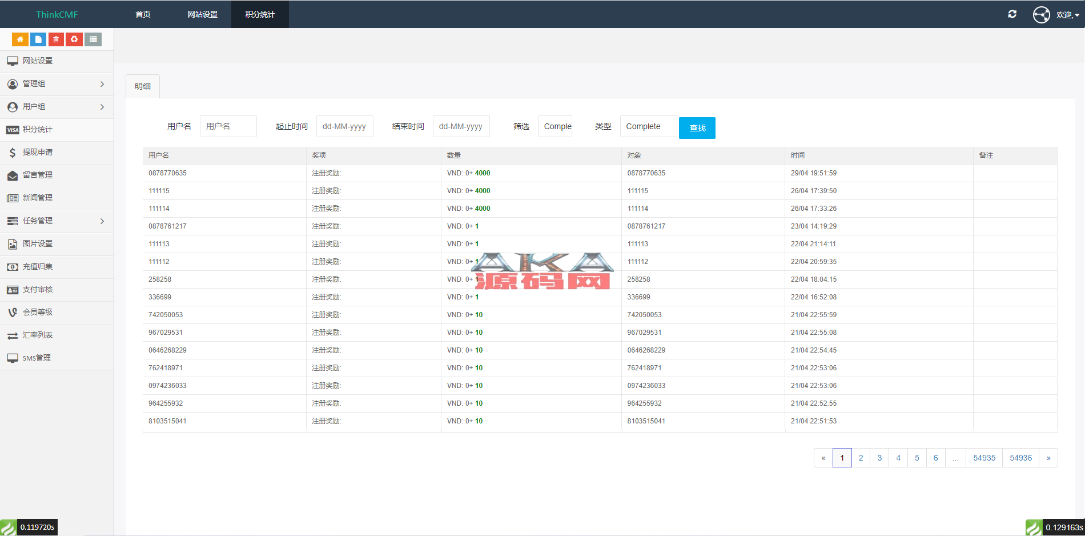
Task: Expand the 任务管理 sidebar menu
Action: (x=57, y=221)
